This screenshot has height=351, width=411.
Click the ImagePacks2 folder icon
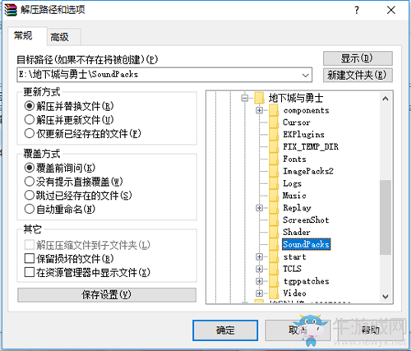274,171
